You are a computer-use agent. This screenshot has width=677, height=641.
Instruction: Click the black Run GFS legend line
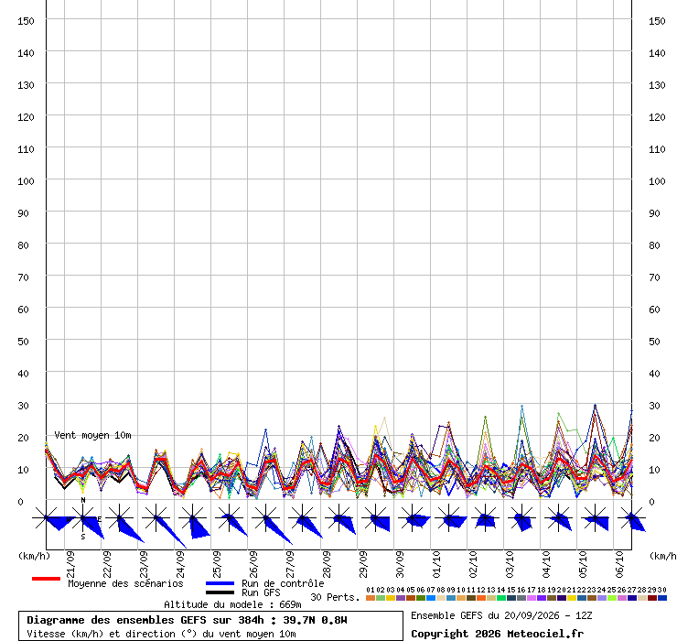coord(220,592)
